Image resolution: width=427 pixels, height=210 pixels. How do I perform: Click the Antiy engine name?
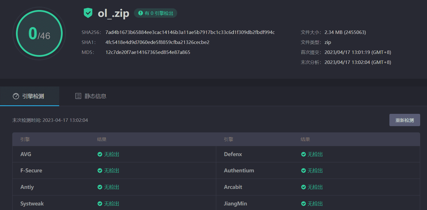coord(27,187)
